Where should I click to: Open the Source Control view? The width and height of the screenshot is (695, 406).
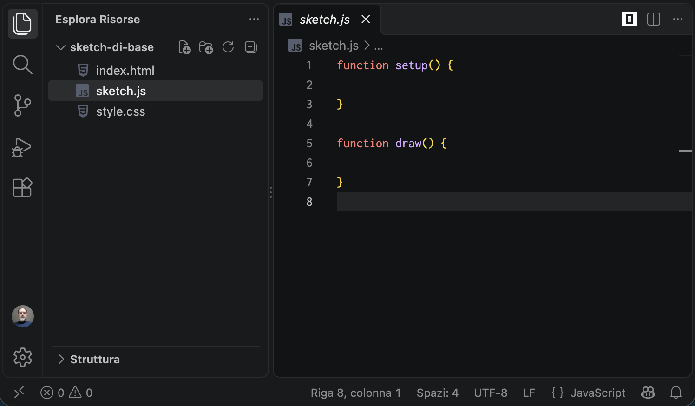click(x=22, y=105)
